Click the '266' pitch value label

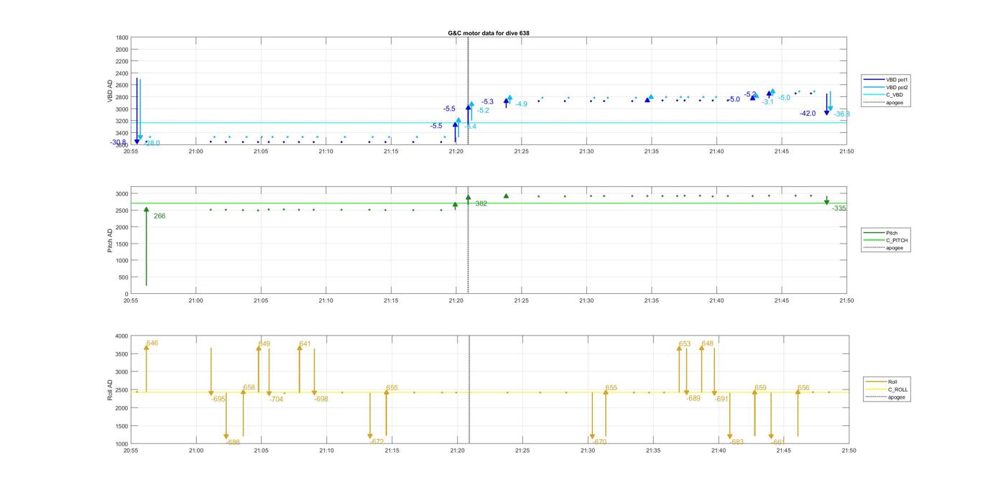click(160, 216)
